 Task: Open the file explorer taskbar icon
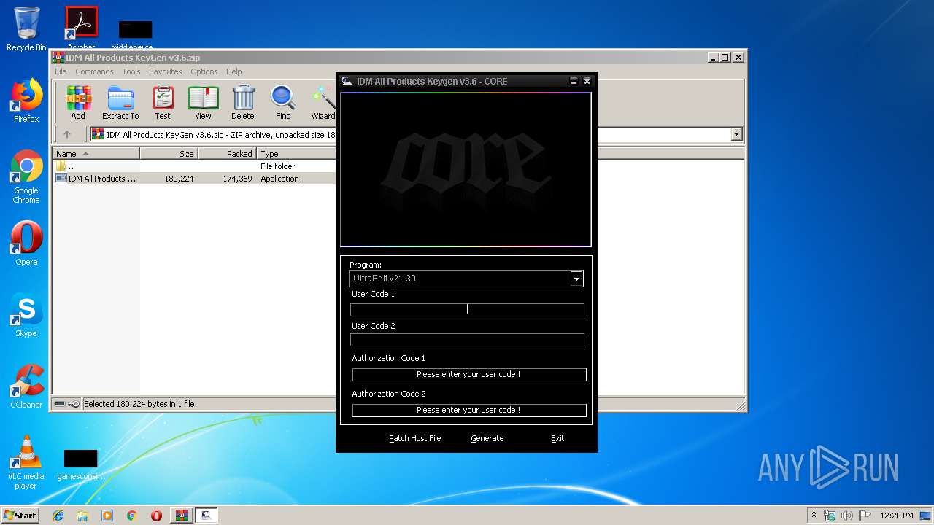pos(82,516)
